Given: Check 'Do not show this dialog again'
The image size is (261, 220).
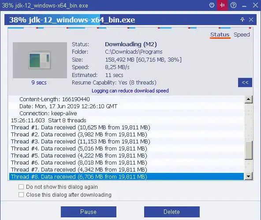Looking at the screenshot, I should coord(21,187).
